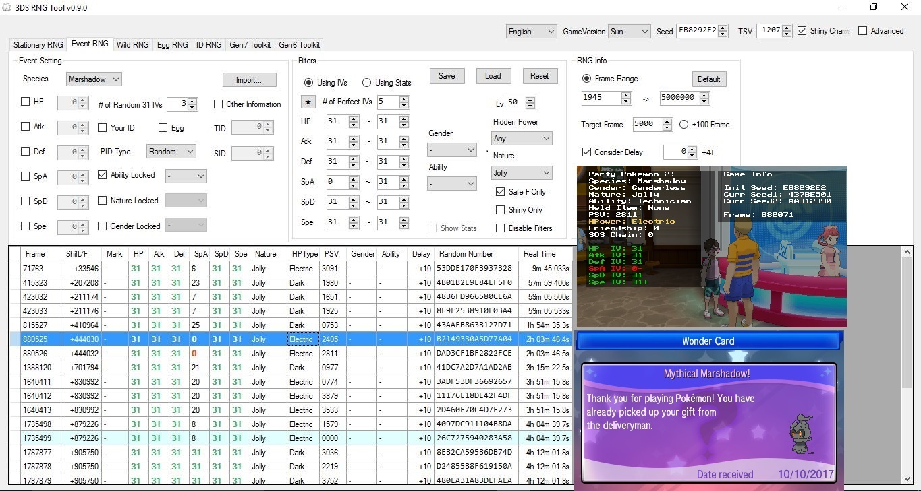This screenshot has width=921, height=491.
Task: Enable the Advanced checkbox
Action: point(862,30)
